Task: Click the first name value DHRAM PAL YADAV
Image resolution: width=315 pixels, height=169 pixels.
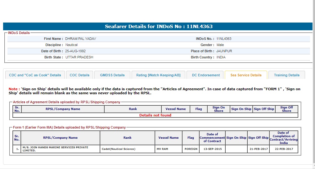Action: point(78,39)
